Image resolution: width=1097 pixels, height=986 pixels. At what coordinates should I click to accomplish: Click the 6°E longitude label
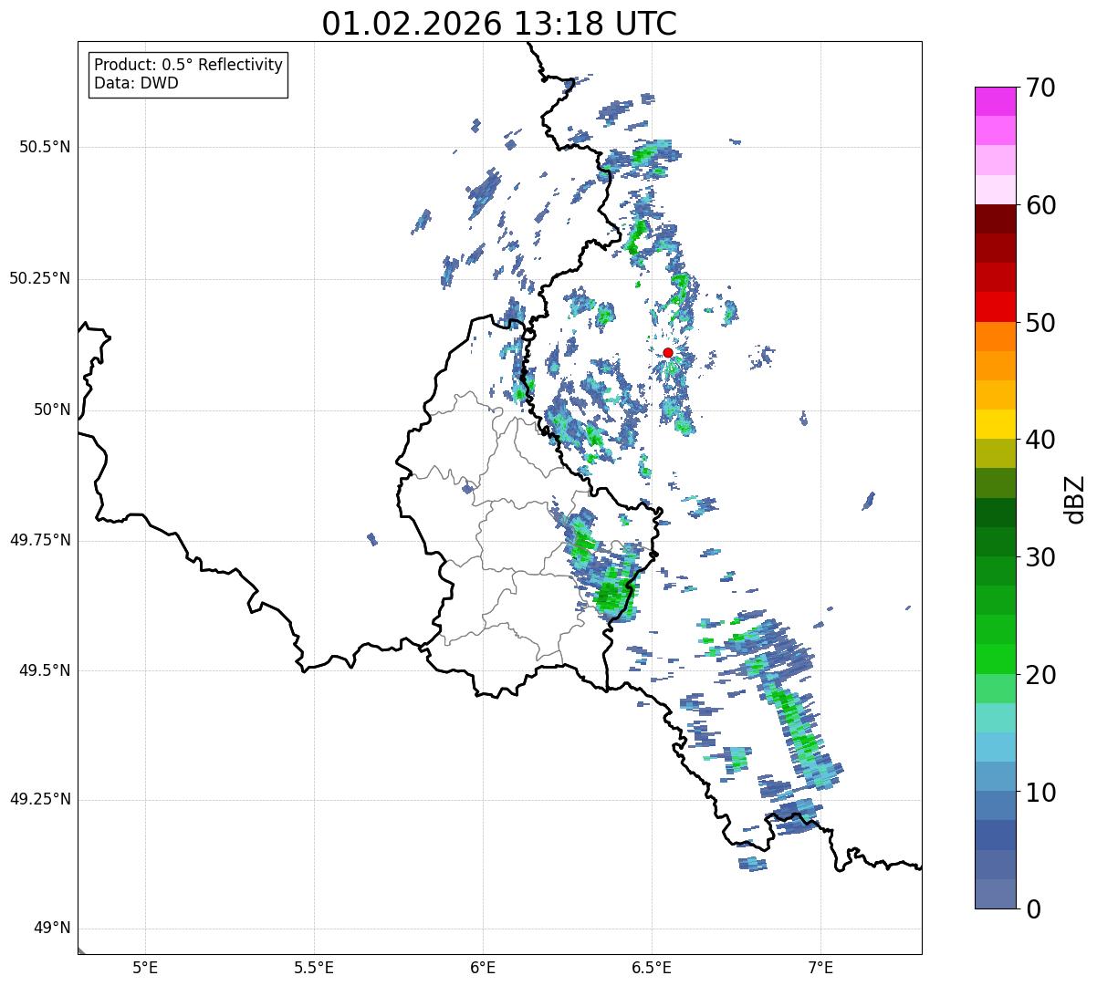(x=483, y=967)
